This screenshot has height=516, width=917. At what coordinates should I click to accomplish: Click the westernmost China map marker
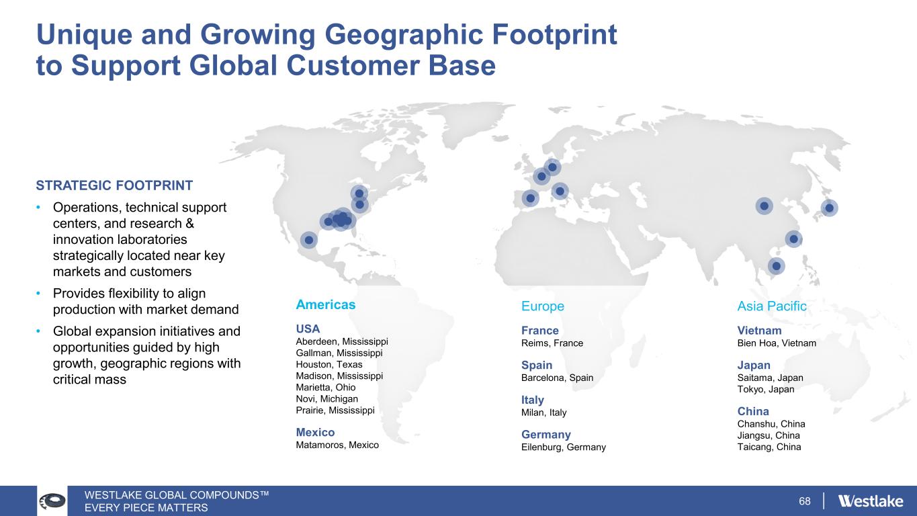(764, 206)
